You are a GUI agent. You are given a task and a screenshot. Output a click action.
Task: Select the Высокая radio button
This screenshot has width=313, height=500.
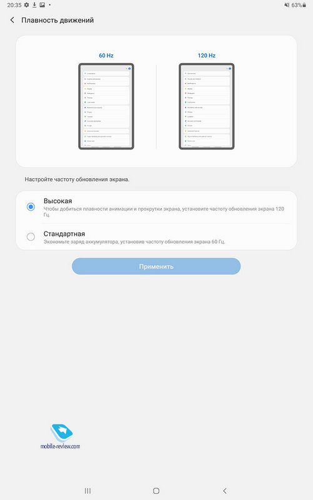[31, 207]
